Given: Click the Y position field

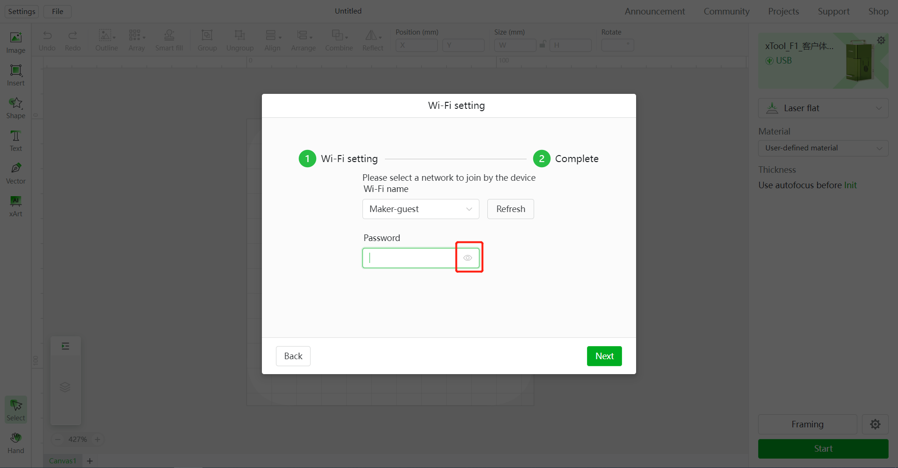Looking at the screenshot, I should point(463,45).
